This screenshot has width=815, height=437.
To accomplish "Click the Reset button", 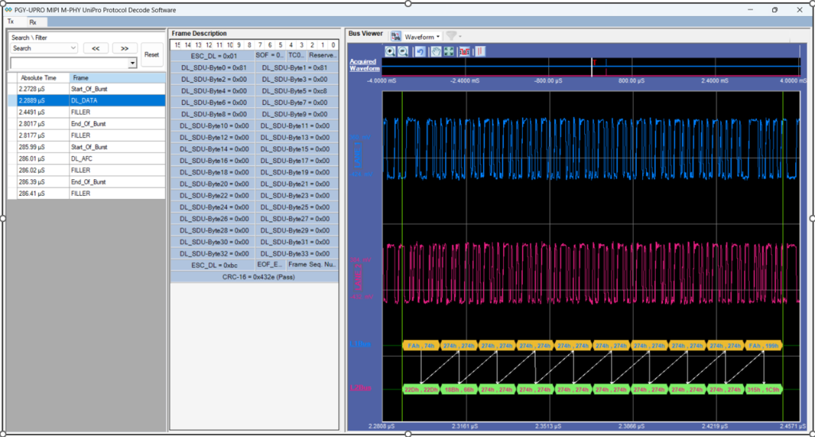I will point(152,55).
